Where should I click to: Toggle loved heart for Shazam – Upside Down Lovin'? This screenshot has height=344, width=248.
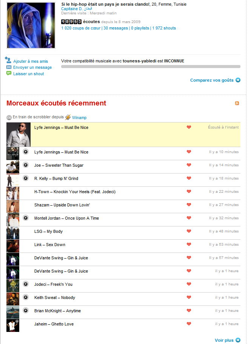[x=189, y=205]
